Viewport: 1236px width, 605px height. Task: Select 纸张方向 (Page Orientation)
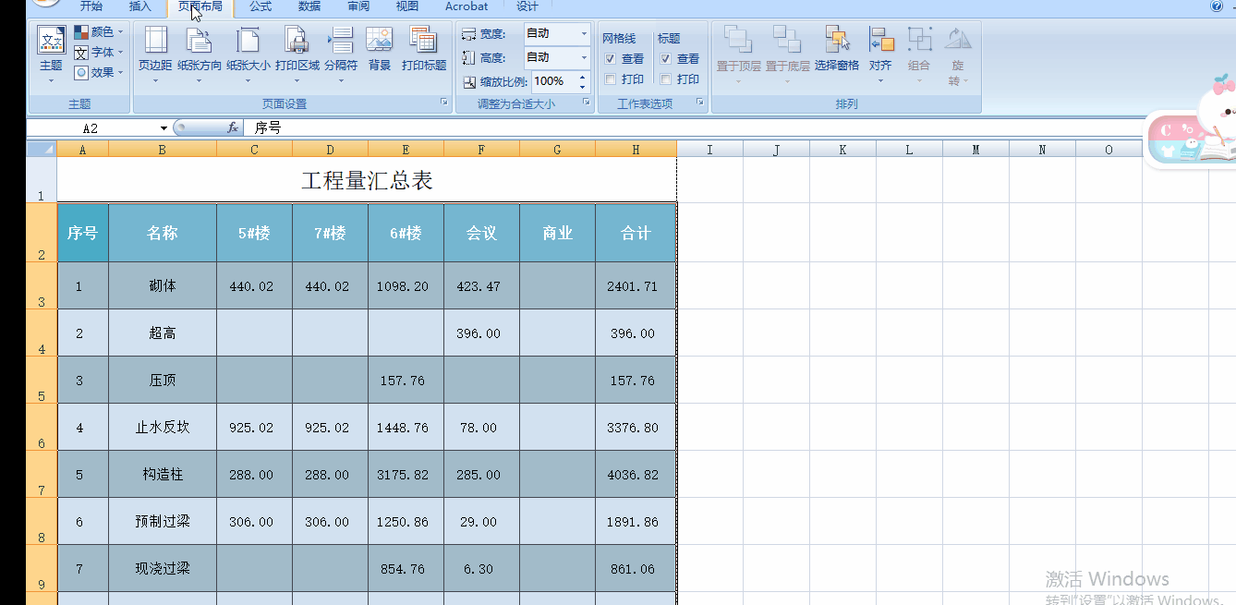coord(199,51)
